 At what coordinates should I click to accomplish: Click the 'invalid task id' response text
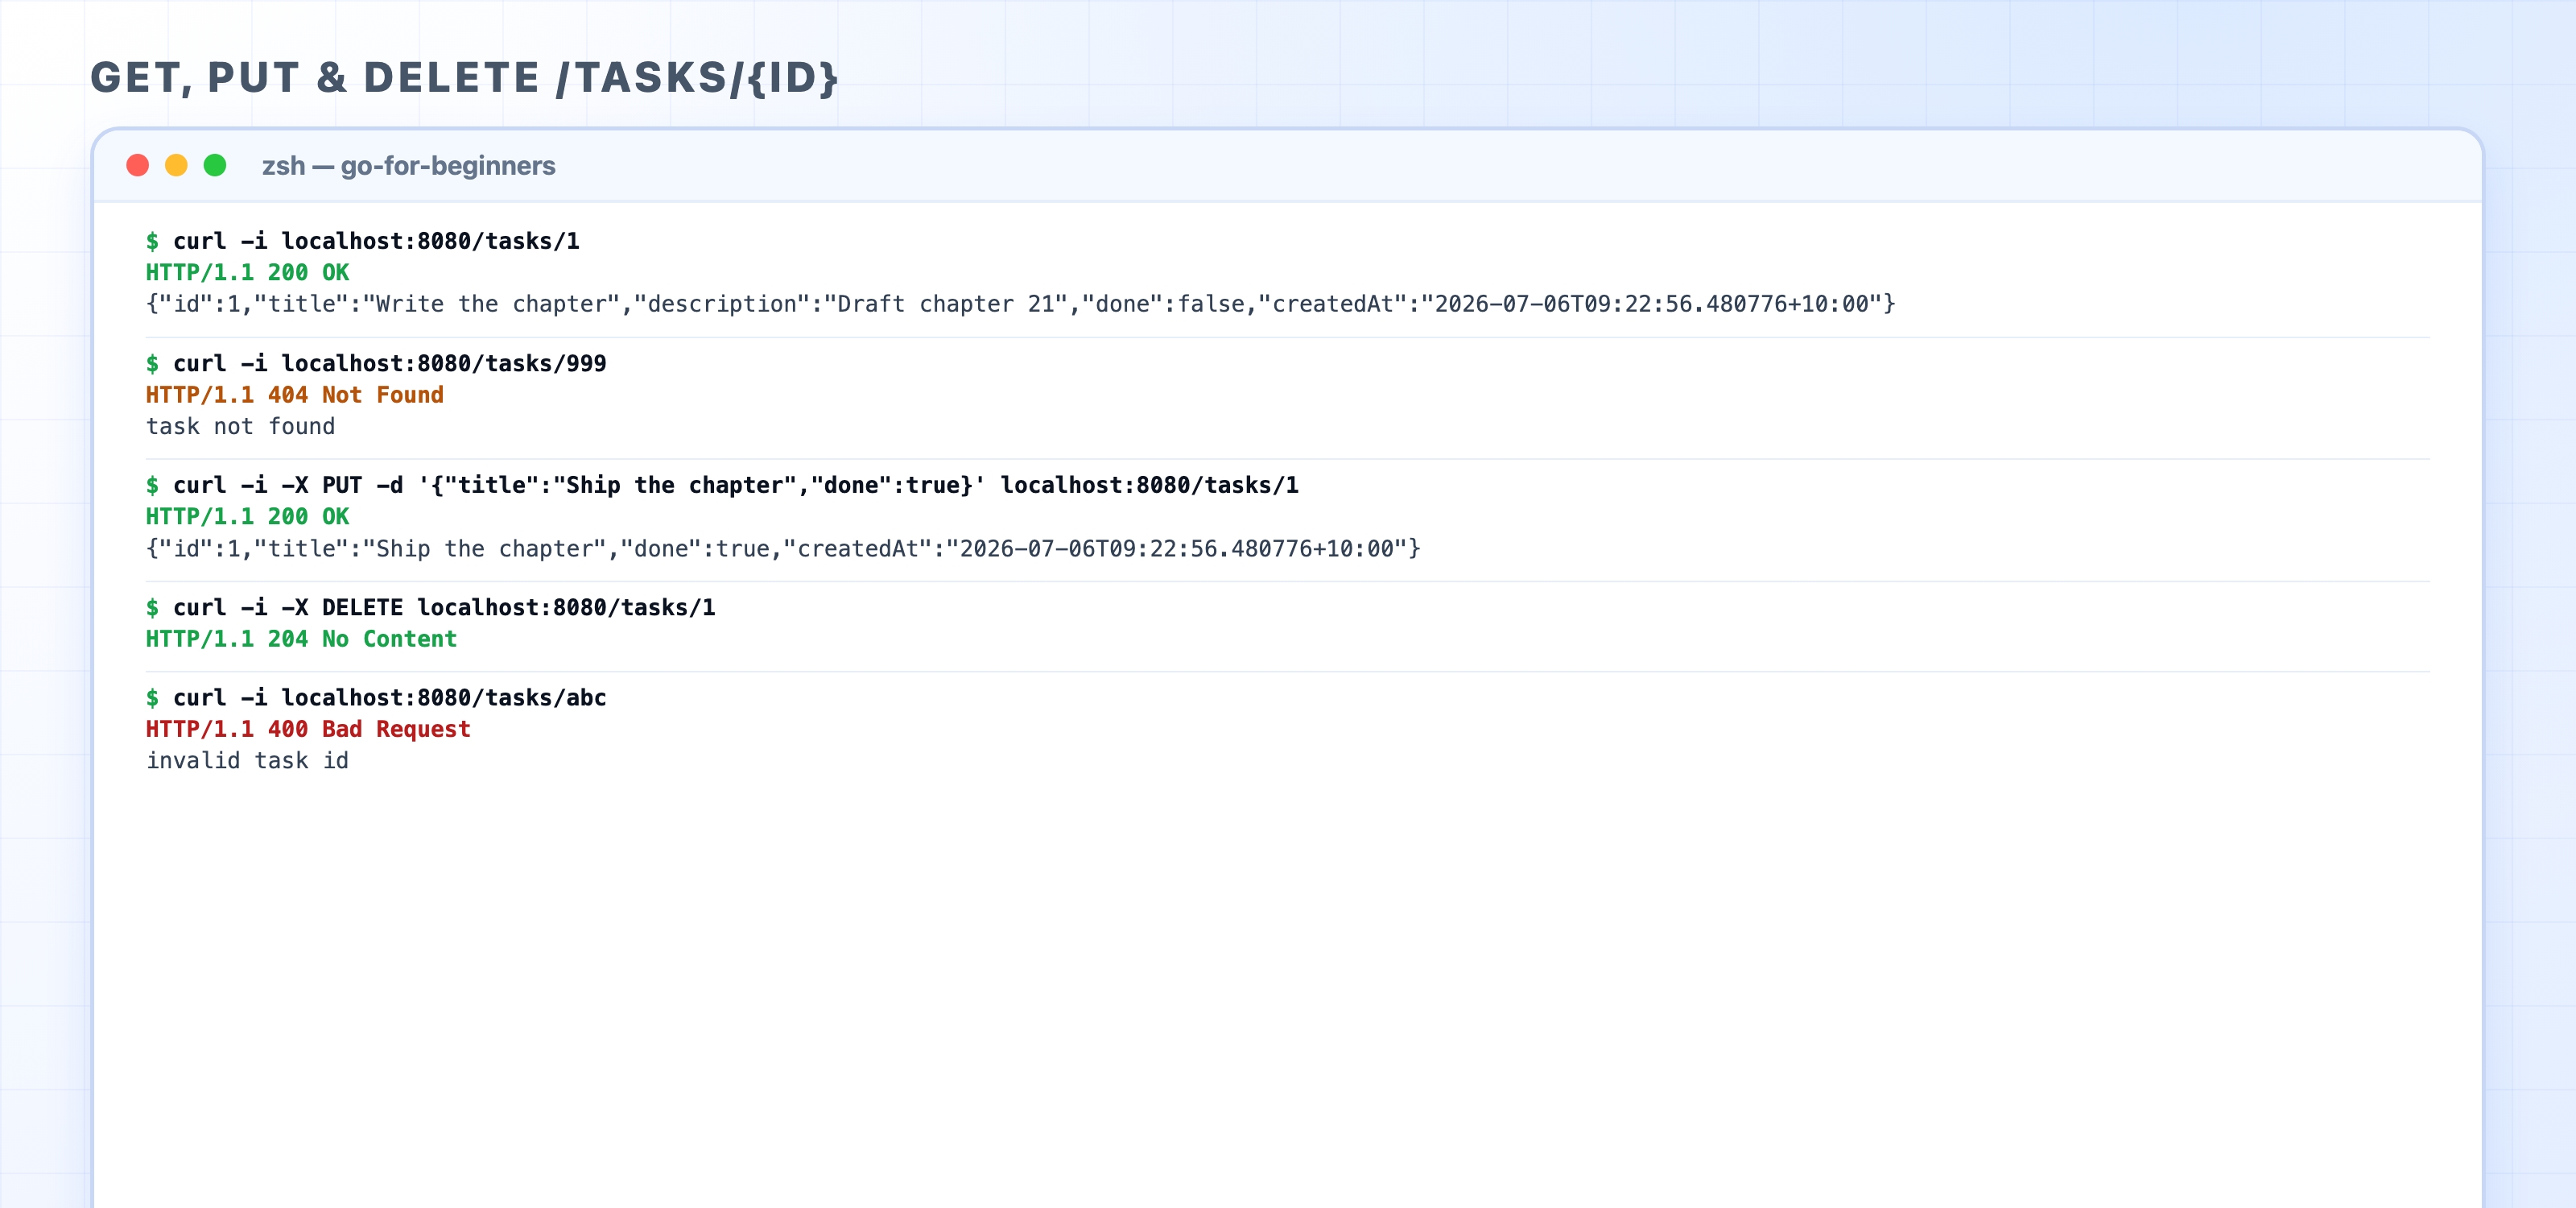[x=247, y=760]
